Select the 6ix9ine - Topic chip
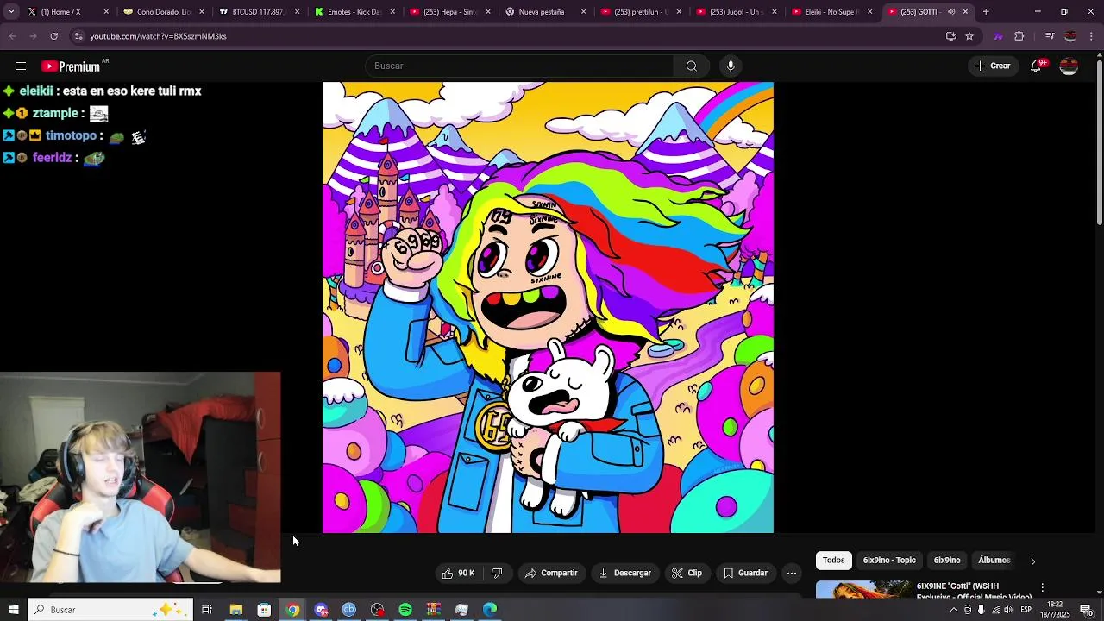 (889, 561)
